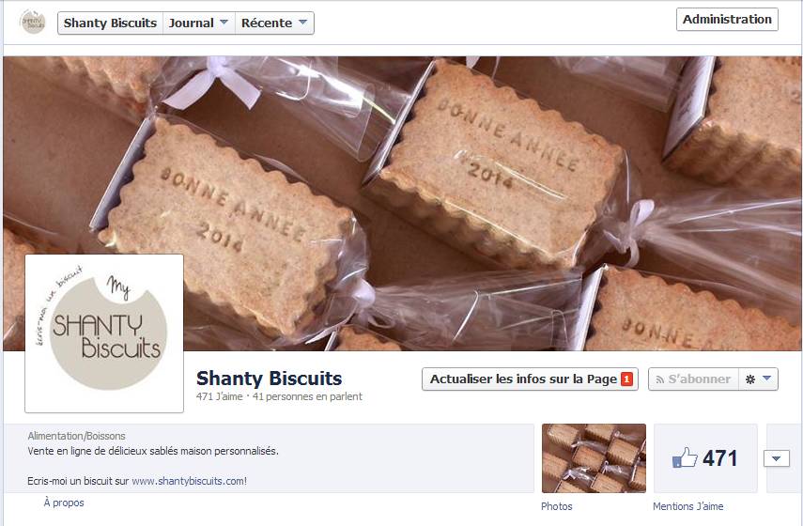
Task: Click the Administration button
Action: [727, 20]
